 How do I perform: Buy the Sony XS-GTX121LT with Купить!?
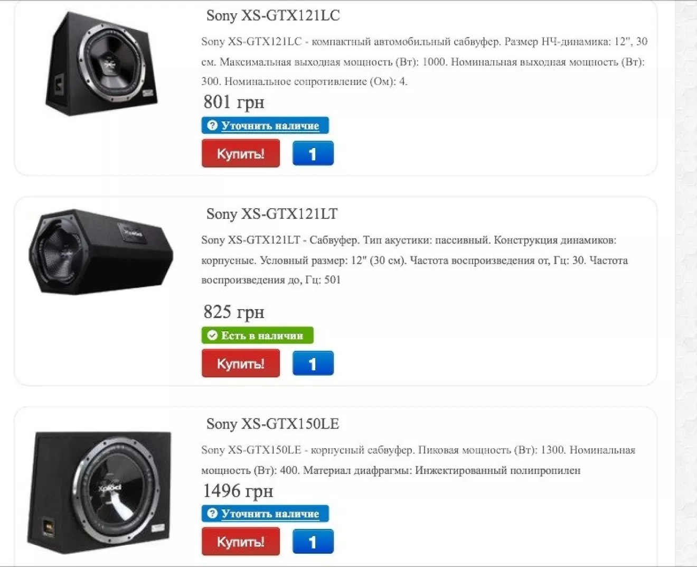(x=241, y=363)
